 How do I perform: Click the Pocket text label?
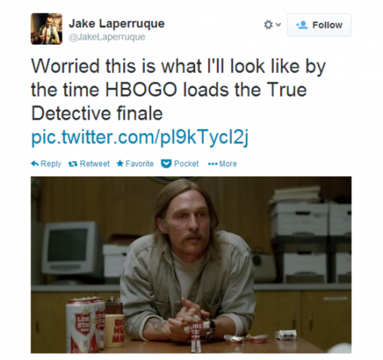(186, 164)
